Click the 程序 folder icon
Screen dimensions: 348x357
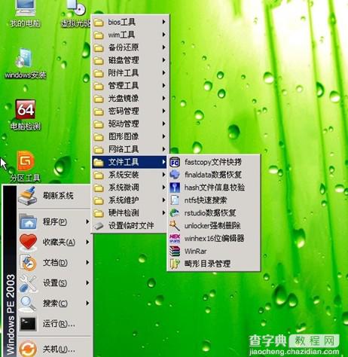(x=28, y=222)
